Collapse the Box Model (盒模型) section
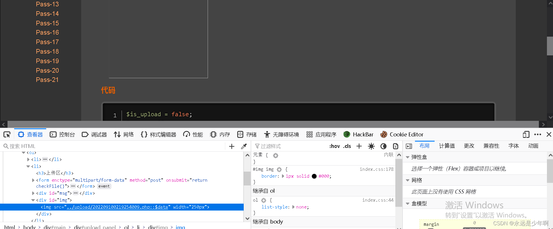This screenshot has height=229, width=553. tap(408, 204)
